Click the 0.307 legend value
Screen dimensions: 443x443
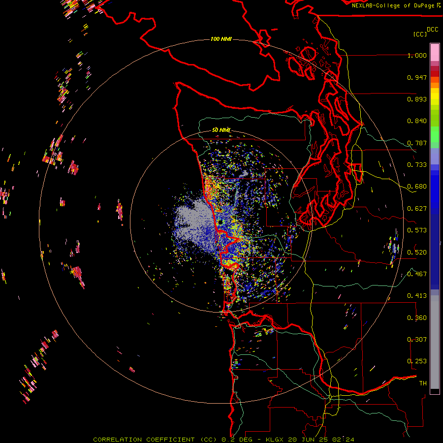pyautogui.click(x=417, y=340)
